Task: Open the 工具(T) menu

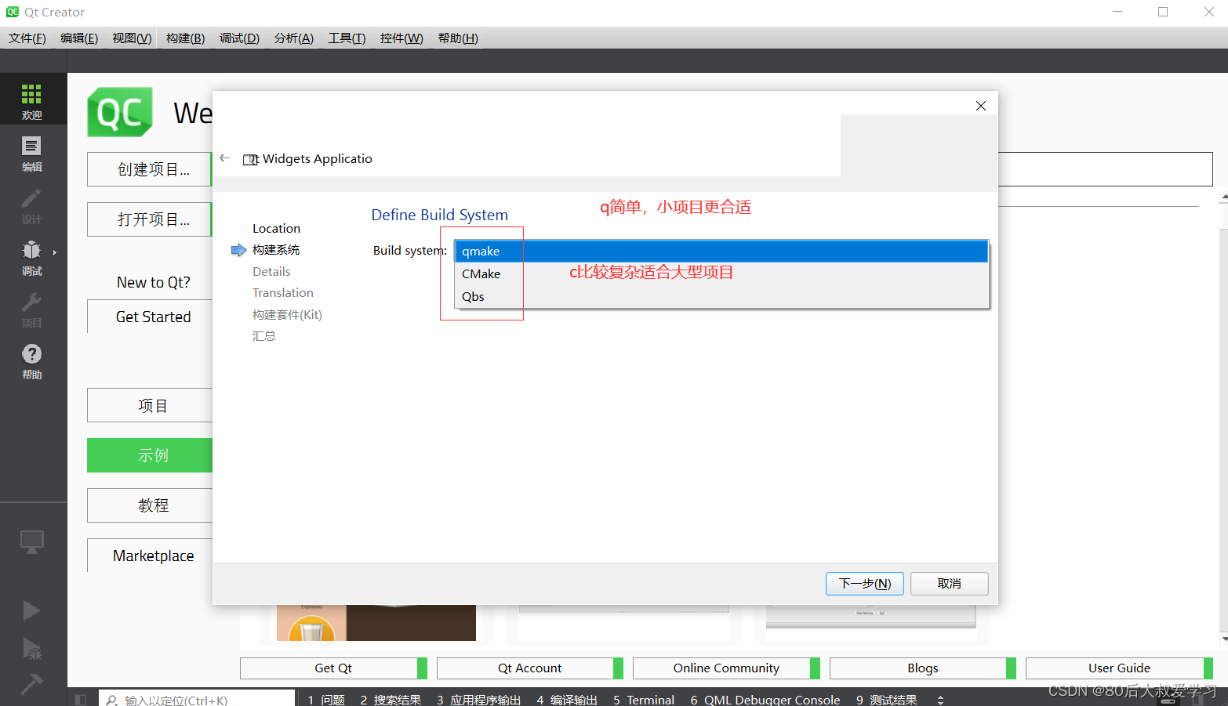Action: click(347, 38)
